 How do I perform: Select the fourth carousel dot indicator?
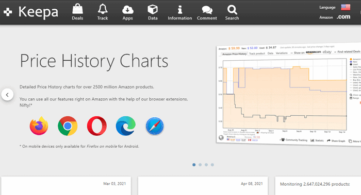212,165
